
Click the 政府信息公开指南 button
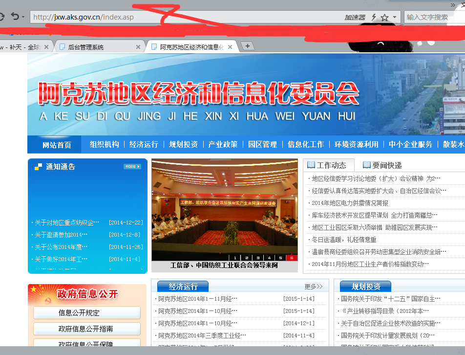(87, 329)
